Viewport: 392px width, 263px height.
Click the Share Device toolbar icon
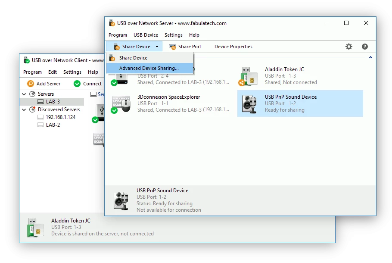point(116,47)
